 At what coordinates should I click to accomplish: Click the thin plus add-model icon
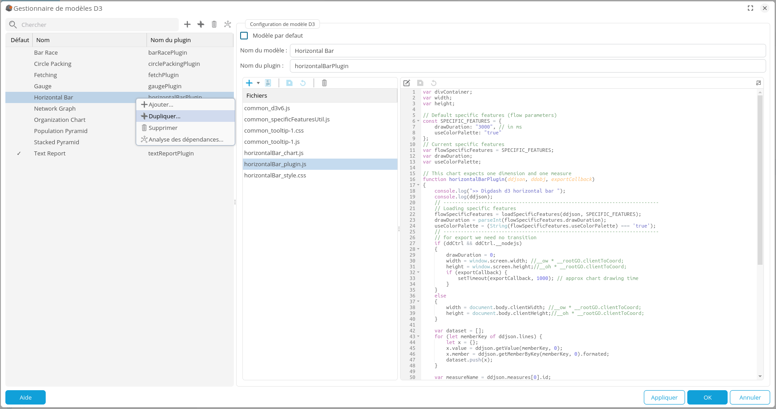(187, 25)
